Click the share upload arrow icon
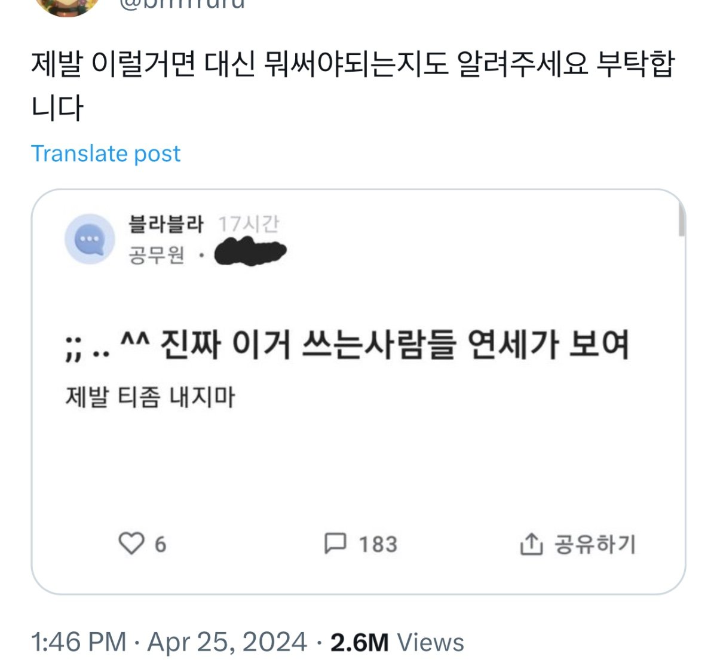717x672 pixels. coord(531,544)
